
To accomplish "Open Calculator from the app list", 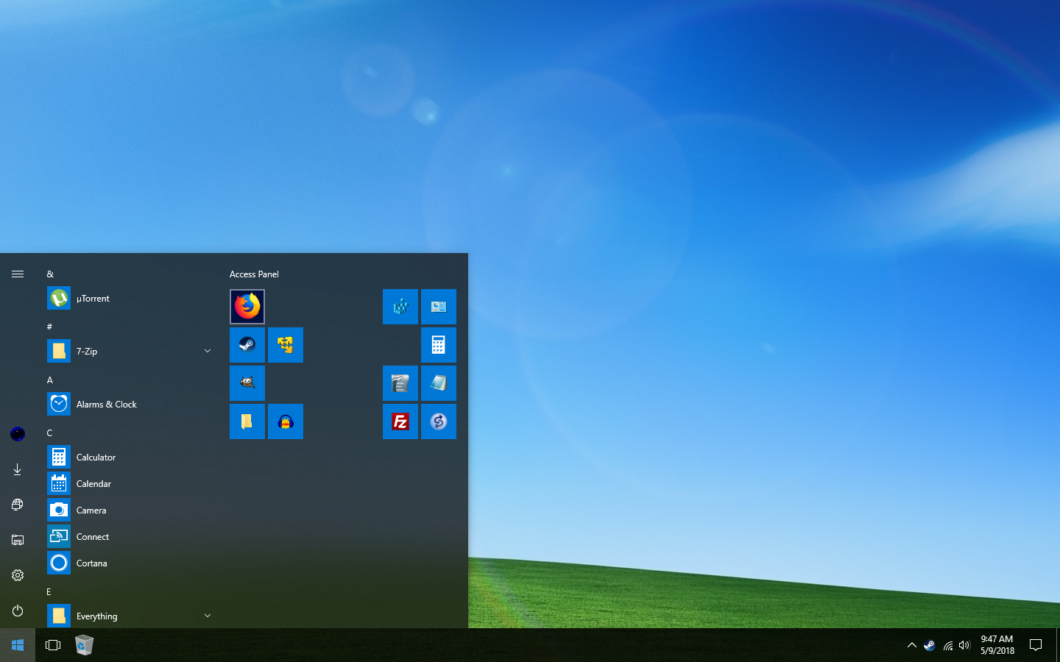I will click(130, 458).
